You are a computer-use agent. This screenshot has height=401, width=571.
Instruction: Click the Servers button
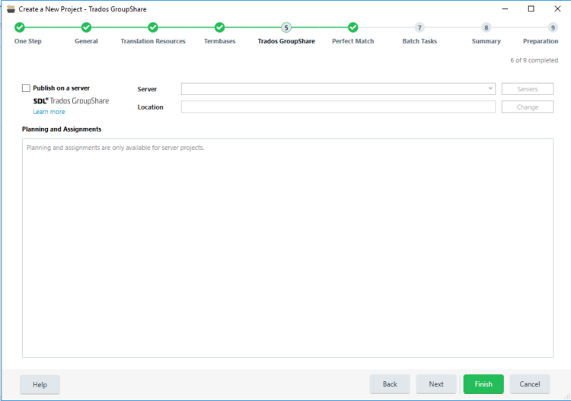[x=527, y=89]
